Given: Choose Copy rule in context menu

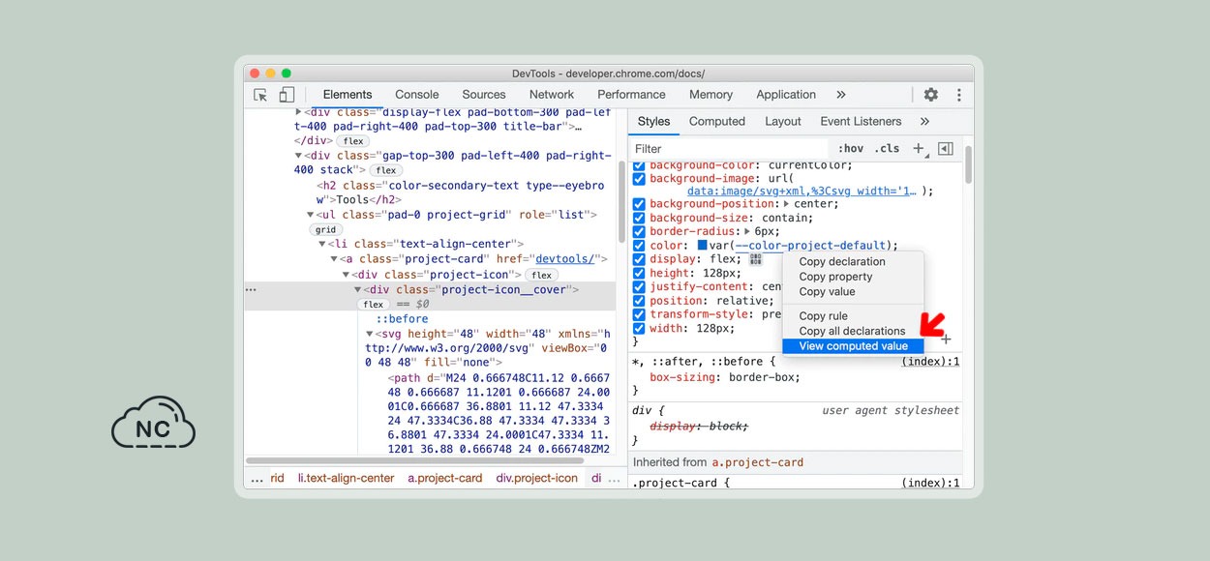Looking at the screenshot, I should [x=853, y=316].
